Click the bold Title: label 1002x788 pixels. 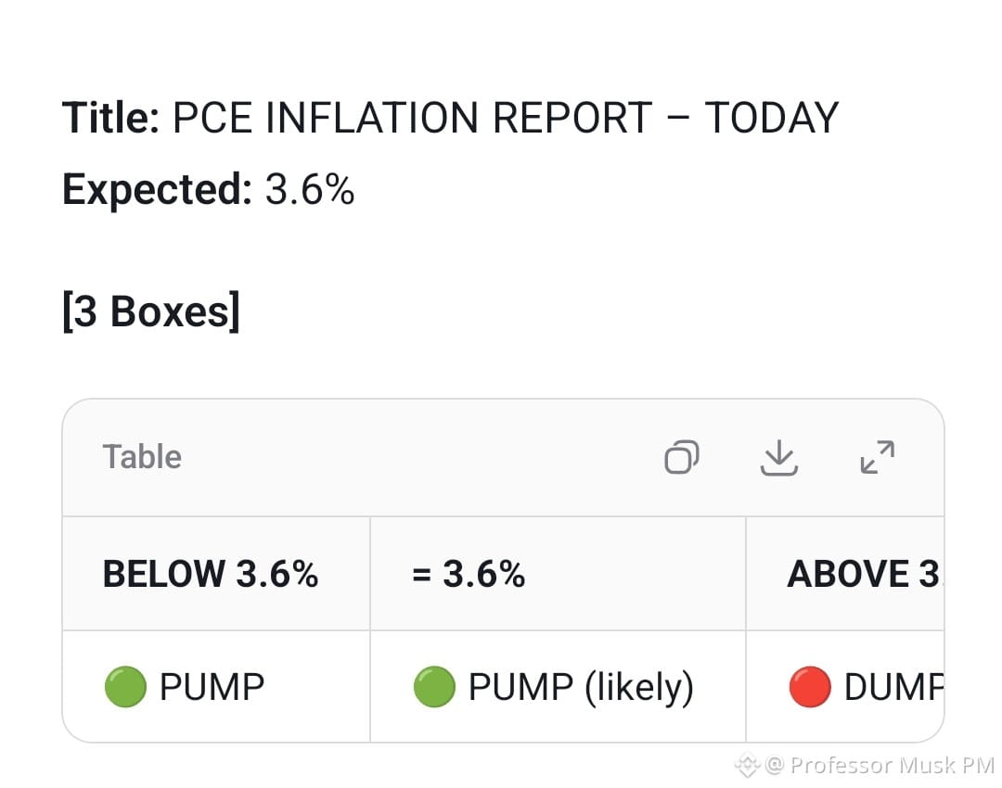[111, 118]
